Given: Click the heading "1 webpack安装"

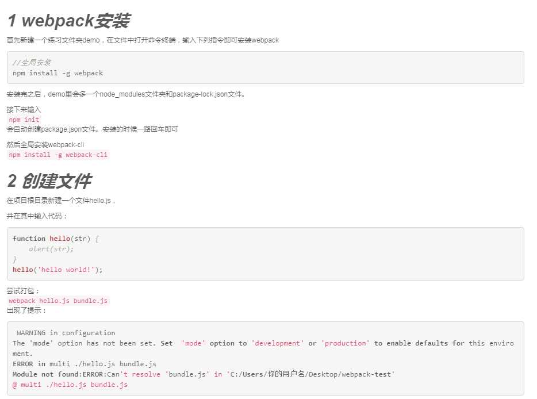Looking at the screenshot, I should tap(69, 21).
